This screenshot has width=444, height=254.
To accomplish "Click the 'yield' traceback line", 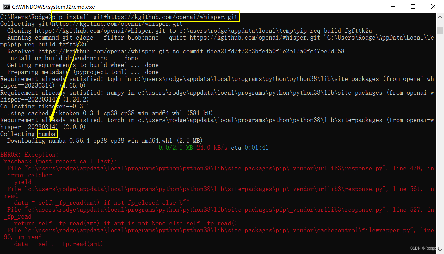I will click(x=23, y=182).
